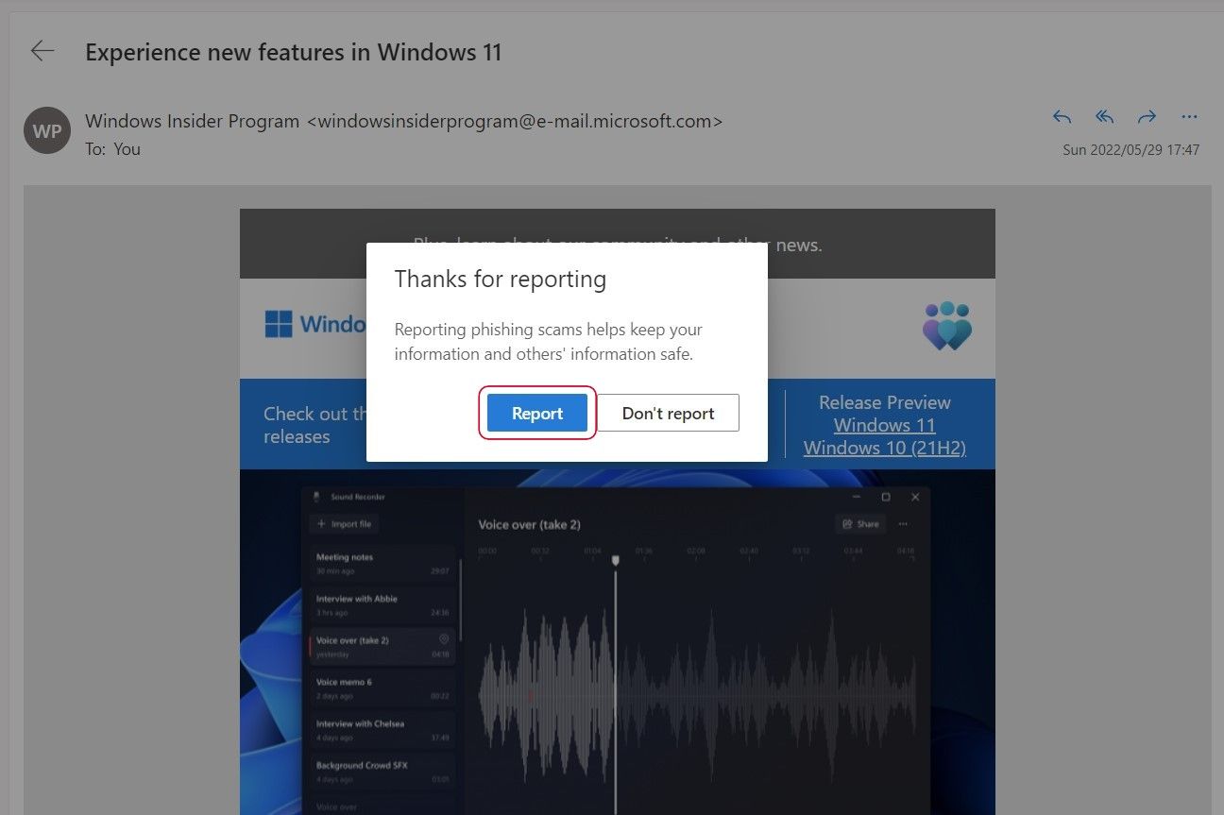Select 'Background Crowd SFX' recording in the image
The height and width of the screenshot is (815, 1224).
(x=382, y=772)
